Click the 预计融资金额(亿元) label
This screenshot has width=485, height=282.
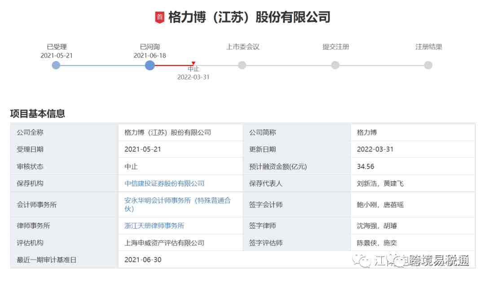(278, 166)
